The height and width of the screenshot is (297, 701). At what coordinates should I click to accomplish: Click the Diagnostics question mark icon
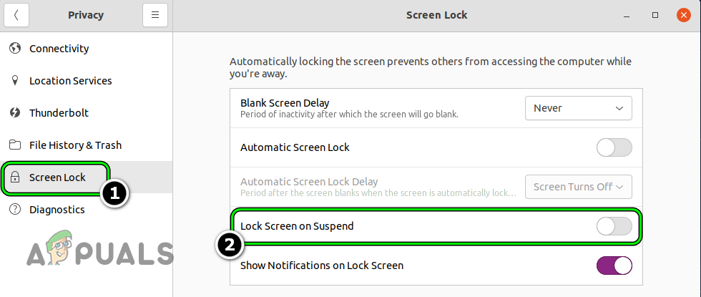pos(14,210)
